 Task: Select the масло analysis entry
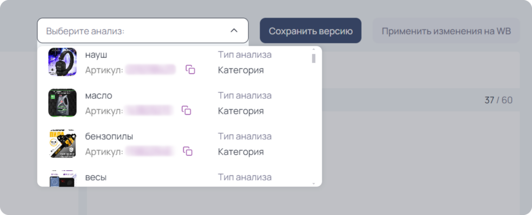coord(177,103)
